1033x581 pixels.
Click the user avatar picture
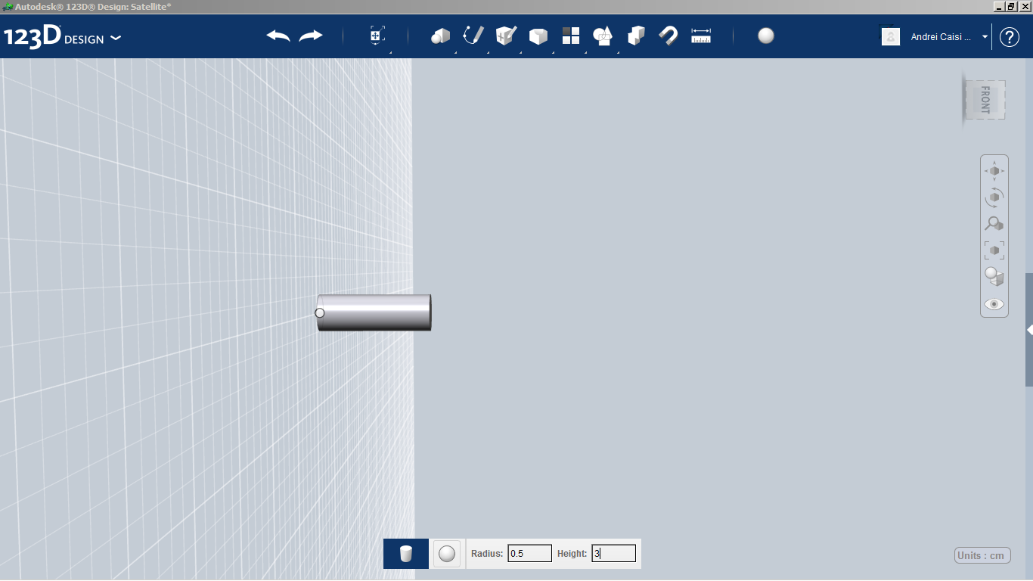click(x=891, y=36)
